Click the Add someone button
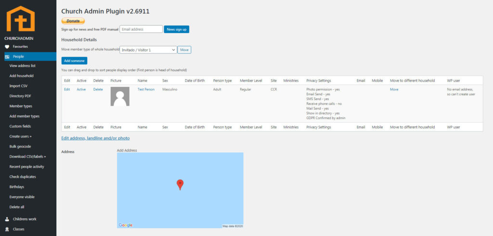The image size is (493, 236). click(x=74, y=61)
